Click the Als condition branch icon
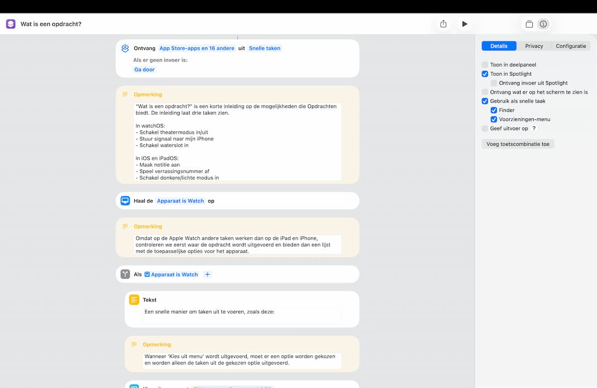Viewport: 597px width, 388px height. click(125, 275)
